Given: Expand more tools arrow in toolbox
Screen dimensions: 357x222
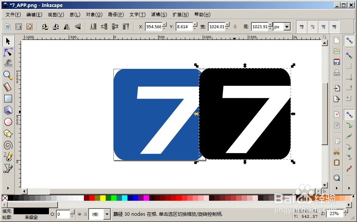Looking at the screenshot, I should [x=8, y=188].
